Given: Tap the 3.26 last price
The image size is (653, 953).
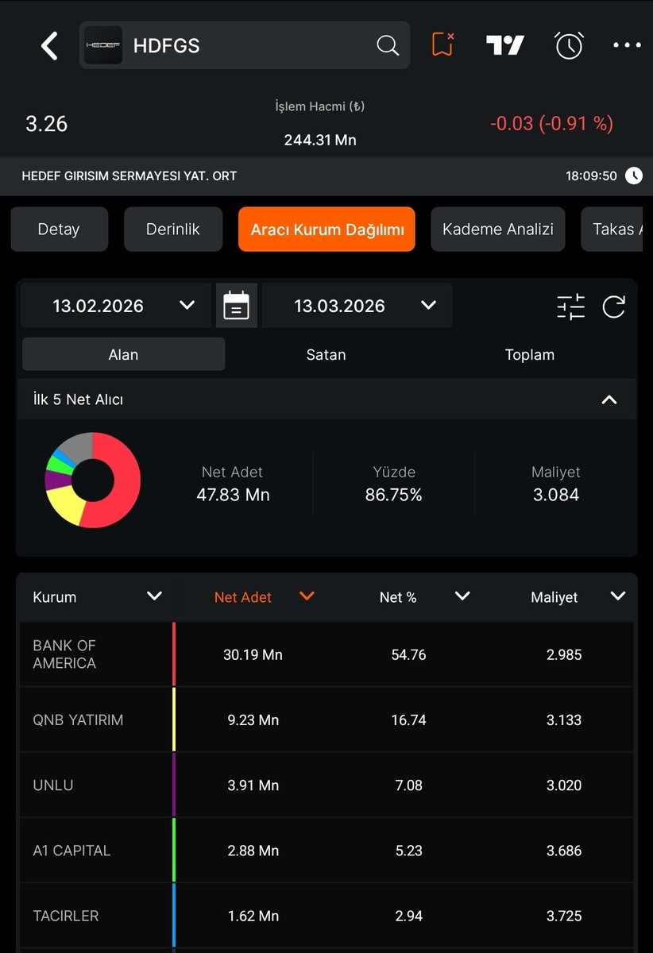Looking at the screenshot, I should pos(47,124).
